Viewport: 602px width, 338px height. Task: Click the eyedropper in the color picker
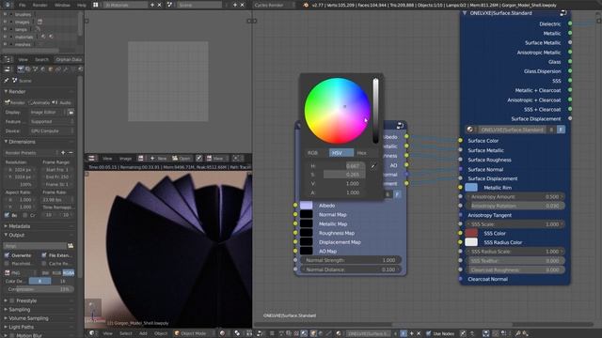(x=373, y=166)
